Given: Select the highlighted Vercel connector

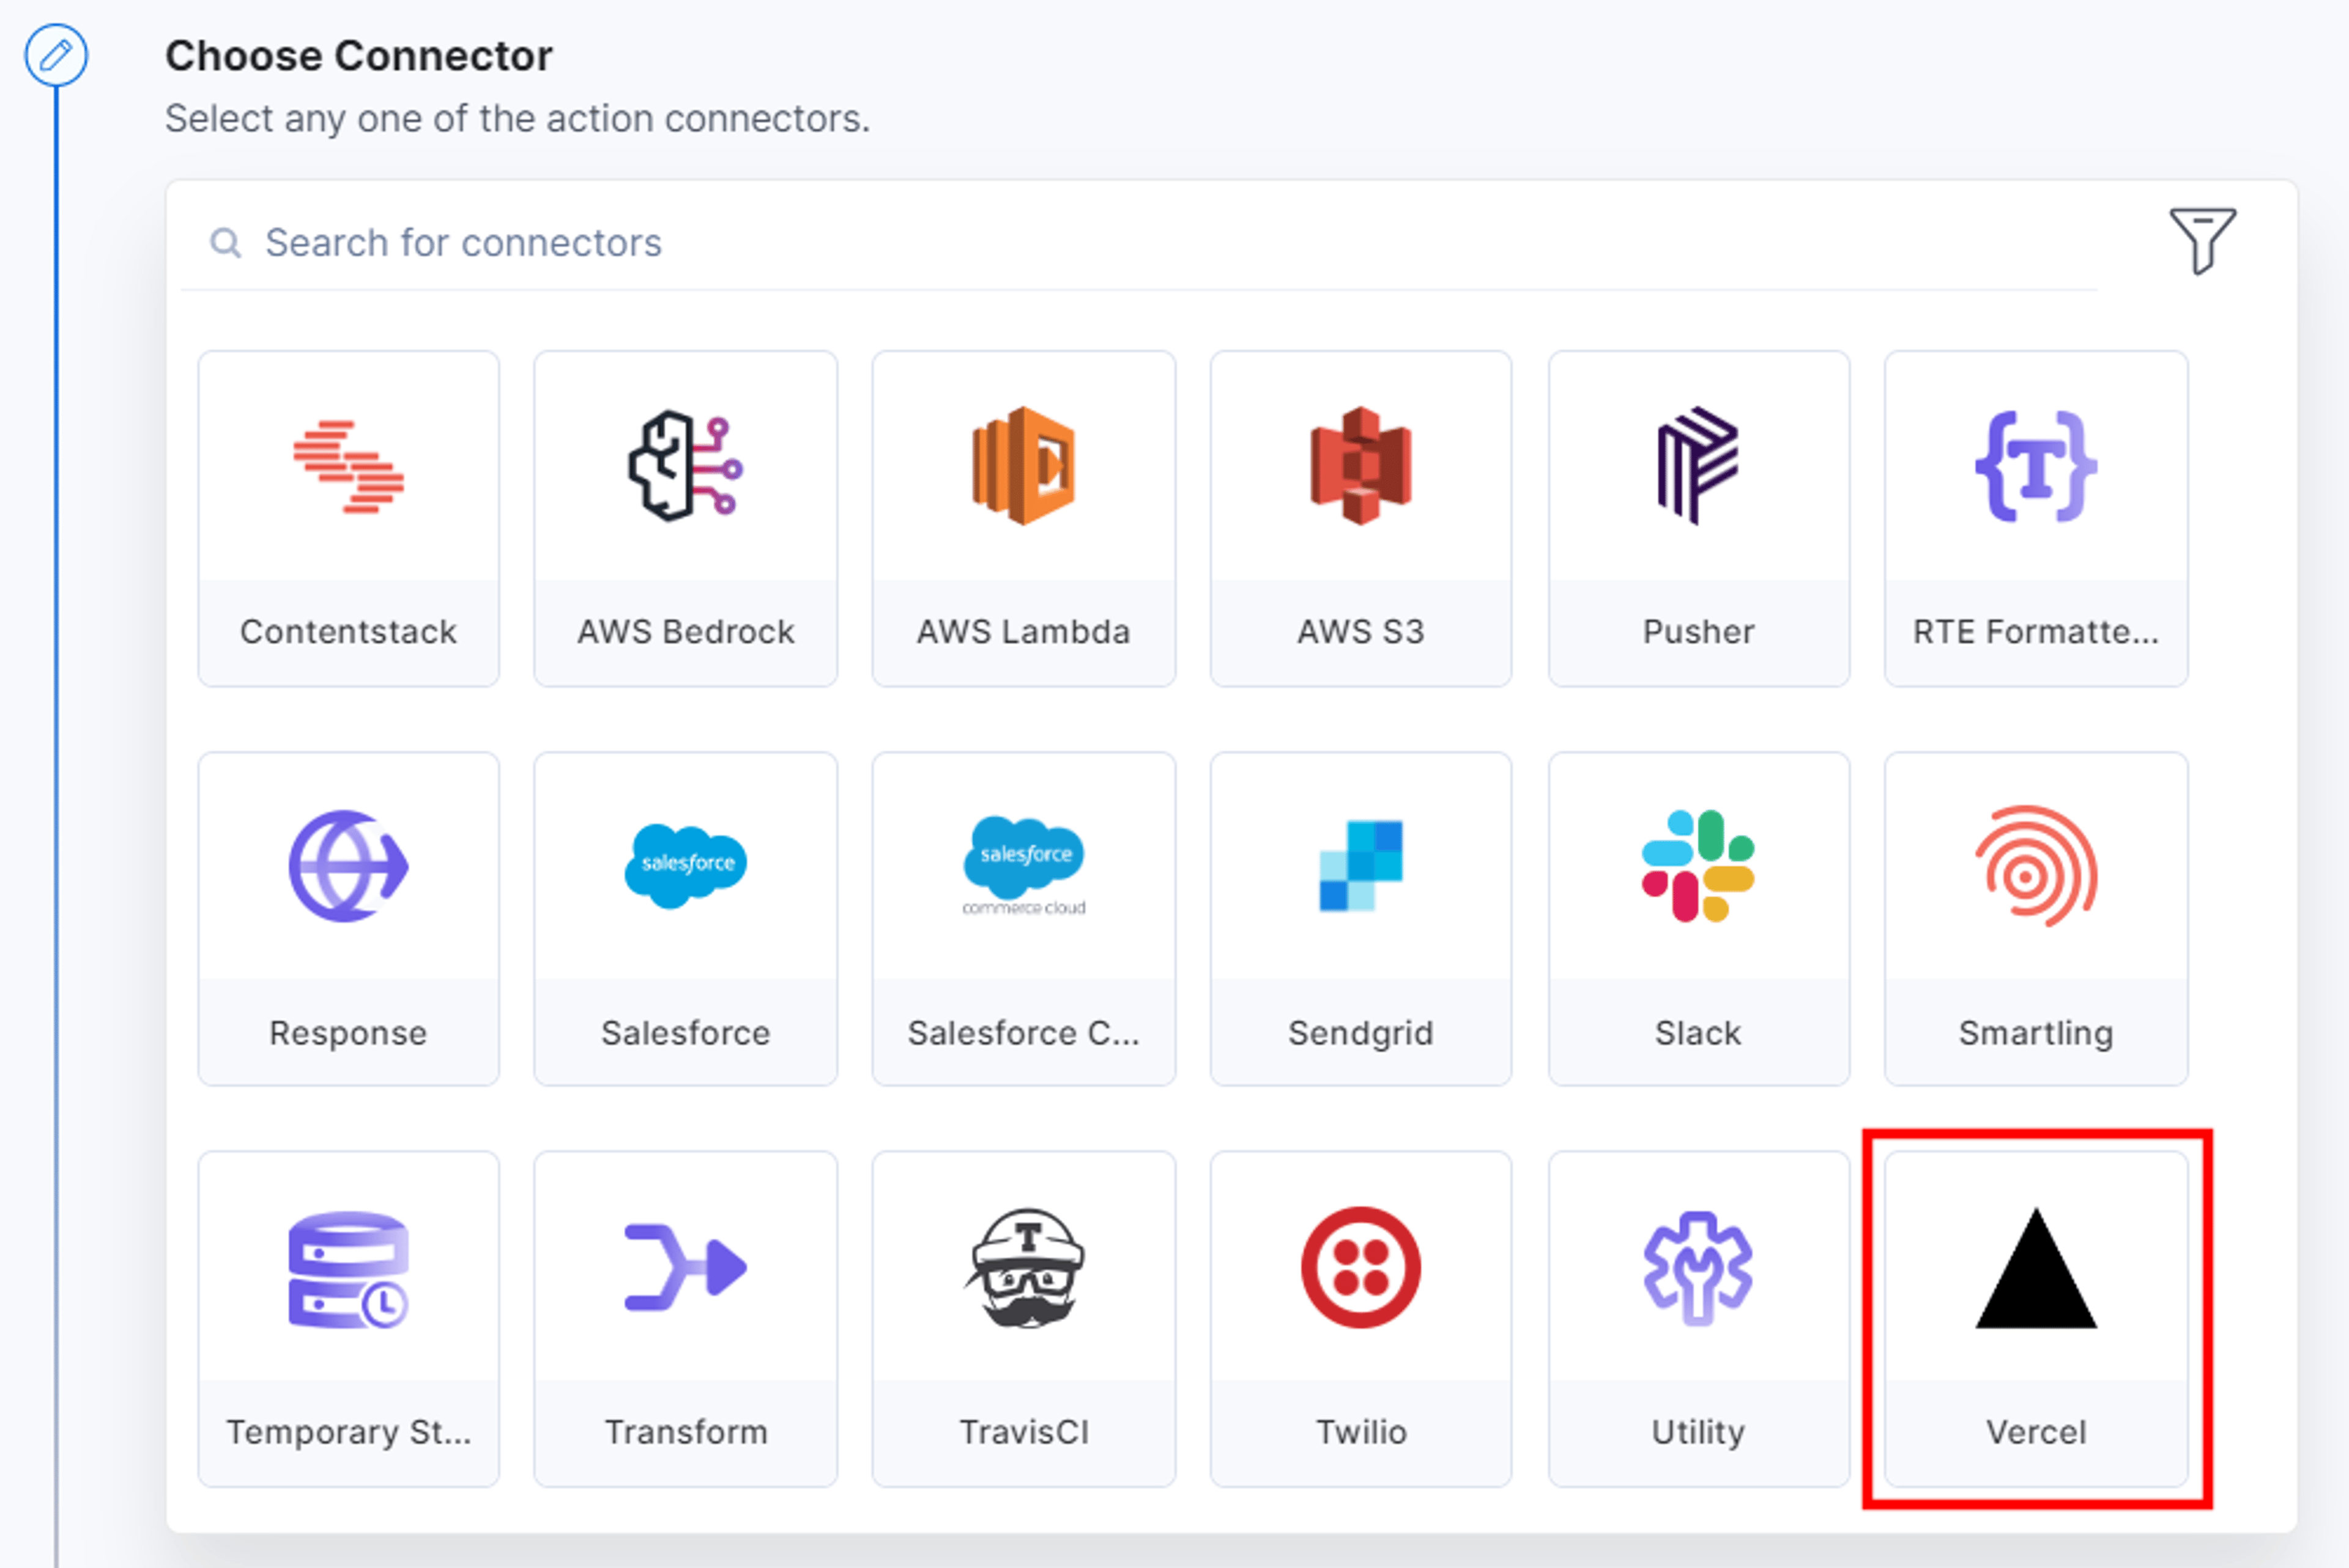Looking at the screenshot, I should 2036,1318.
